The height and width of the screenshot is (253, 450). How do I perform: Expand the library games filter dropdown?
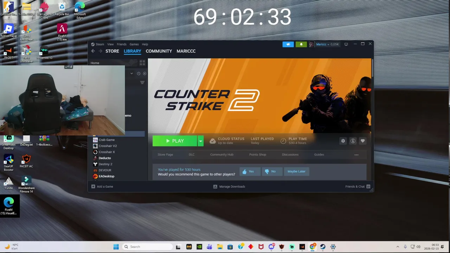tap(131, 73)
